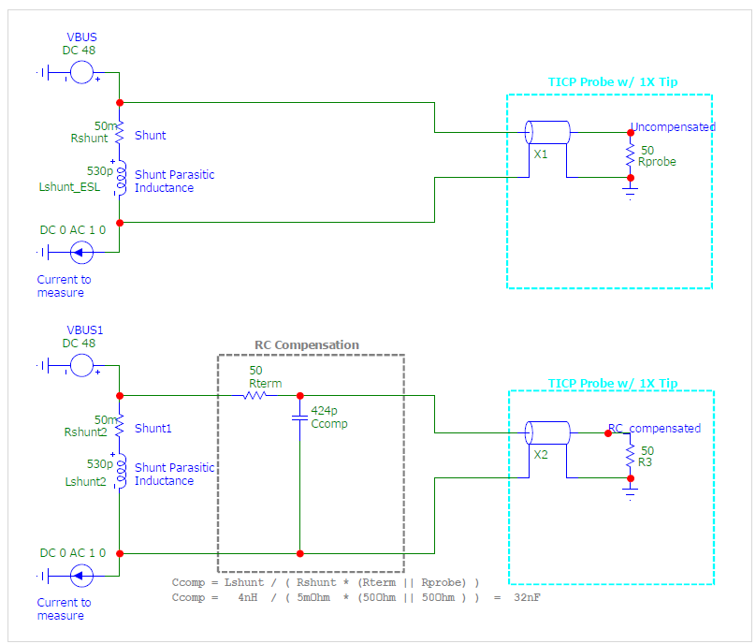Image resolution: width=756 pixels, height=644 pixels.
Task: Click the lower current source DC 0 AC 1 0
Action: (x=81, y=576)
